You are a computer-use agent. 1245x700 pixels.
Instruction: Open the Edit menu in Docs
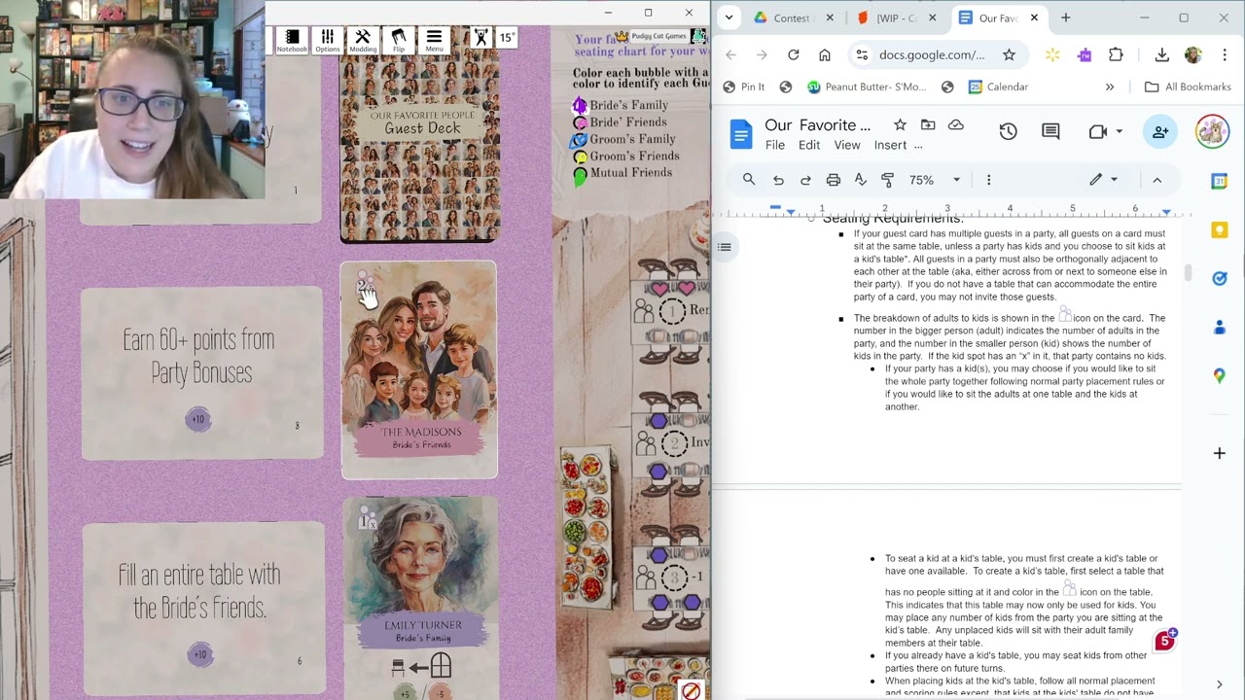[x=809, y=145]
